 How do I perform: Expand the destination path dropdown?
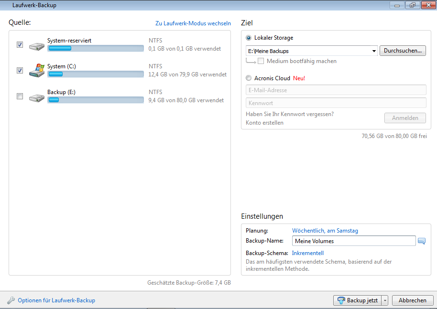pos(373,51)
